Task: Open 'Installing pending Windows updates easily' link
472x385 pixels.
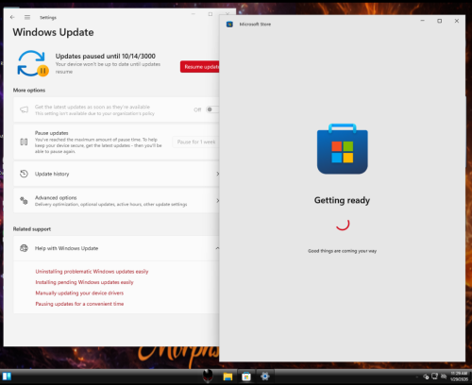Action: click(84, 282)
